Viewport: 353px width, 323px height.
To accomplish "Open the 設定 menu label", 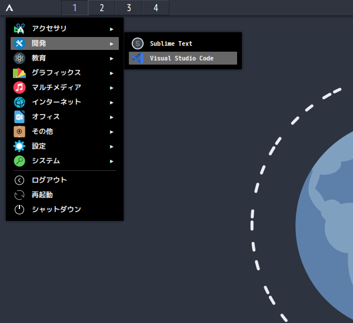I will pyautogui.click(x=39, y=146).
